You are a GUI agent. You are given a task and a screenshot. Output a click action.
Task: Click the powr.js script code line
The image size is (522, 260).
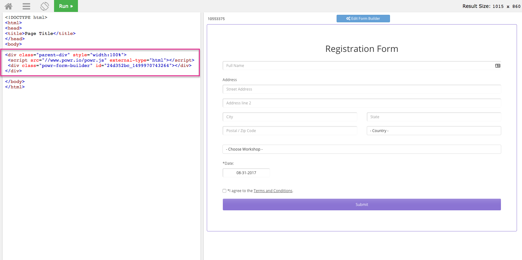[101, 60]
